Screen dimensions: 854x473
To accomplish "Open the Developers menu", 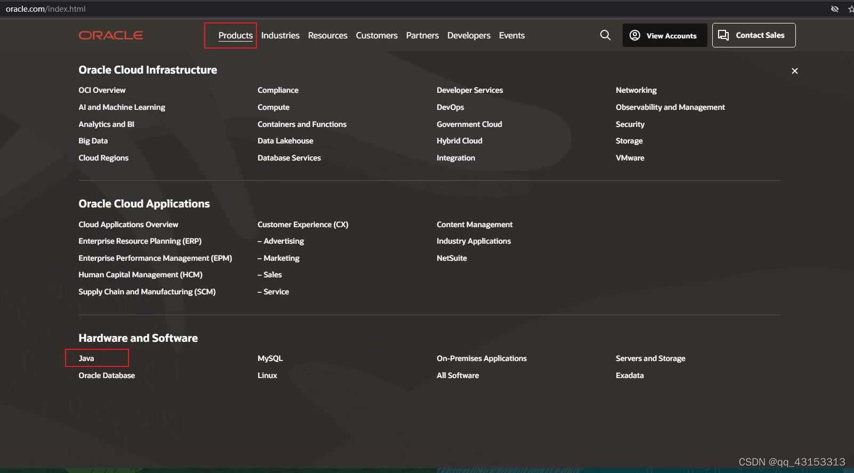I will click(469, 35).
